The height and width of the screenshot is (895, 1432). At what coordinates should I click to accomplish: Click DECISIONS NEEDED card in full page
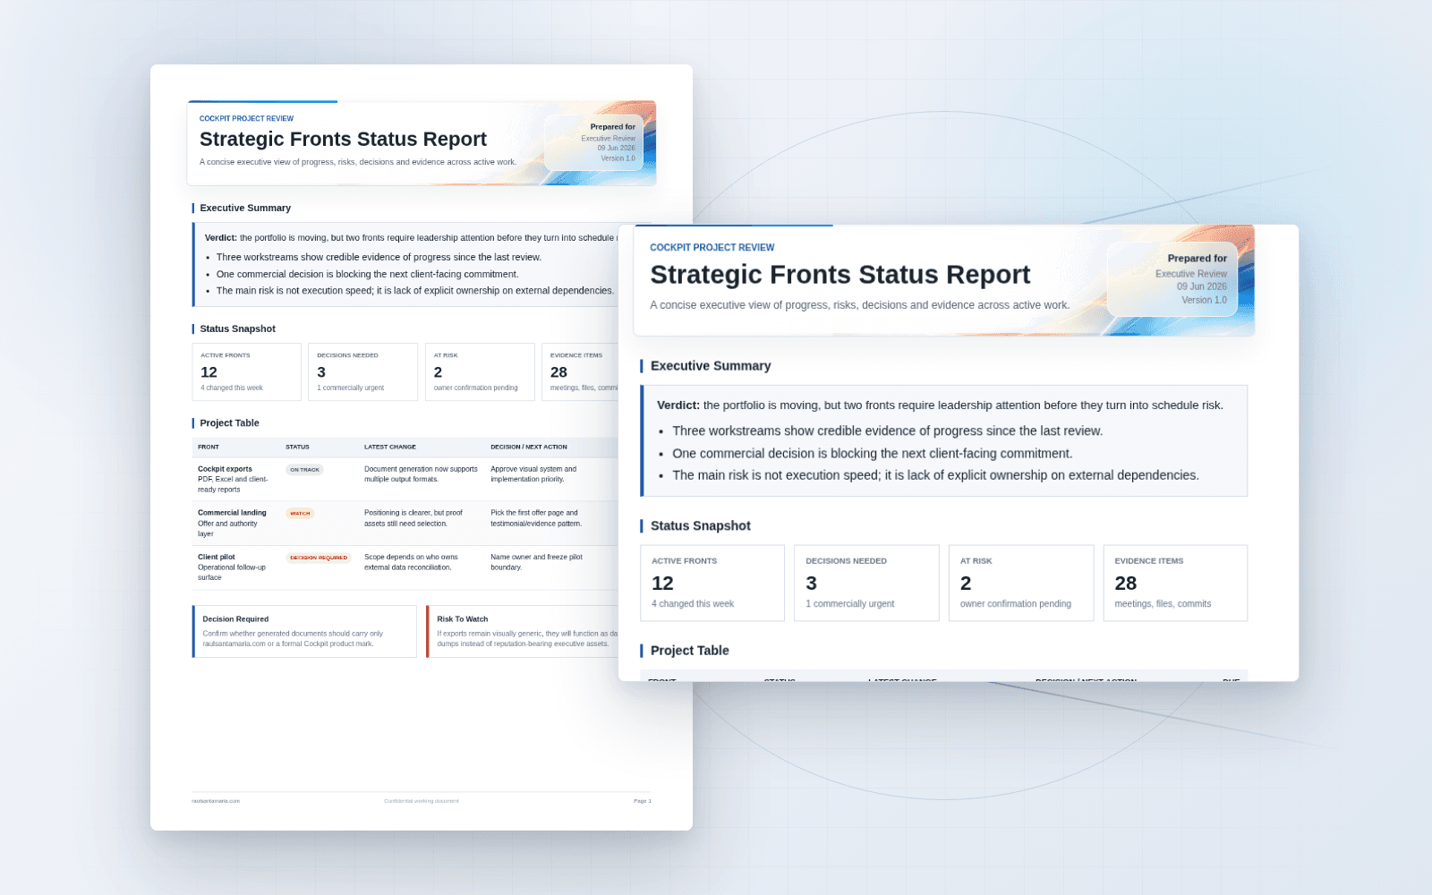coord(362,371)
